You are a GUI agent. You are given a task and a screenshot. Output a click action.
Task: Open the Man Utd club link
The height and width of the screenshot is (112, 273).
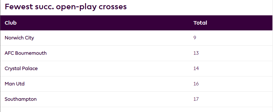tap(15, 84)
